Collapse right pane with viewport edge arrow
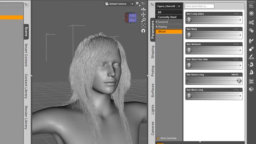This screenshot has width=256, height=144. point(147,76)
